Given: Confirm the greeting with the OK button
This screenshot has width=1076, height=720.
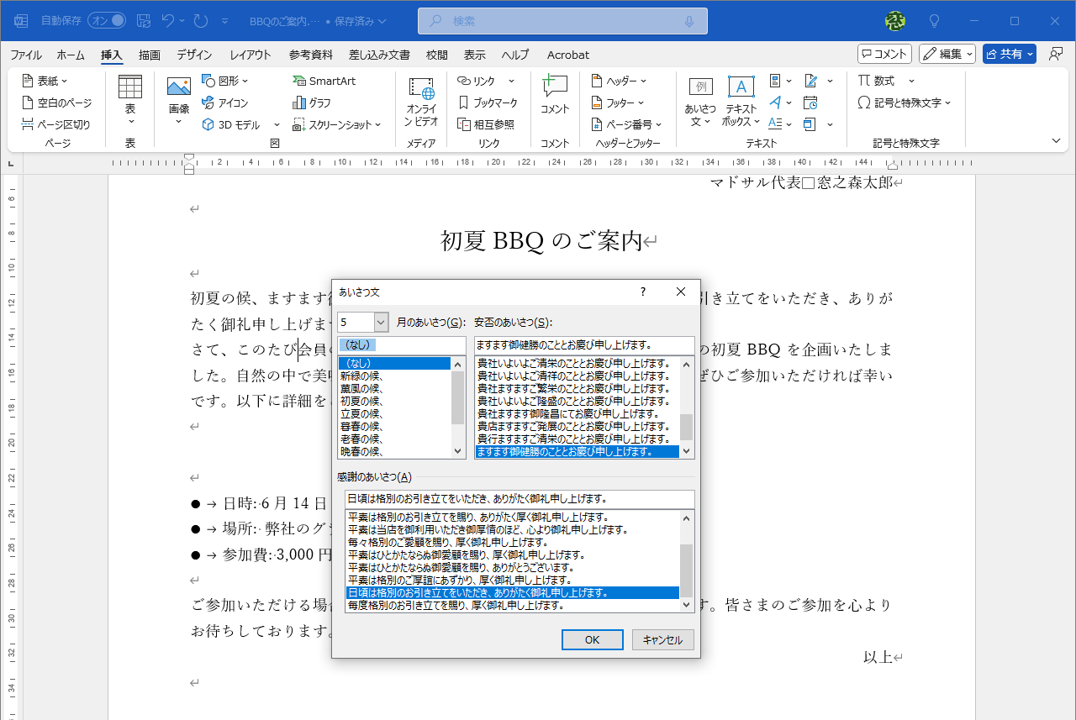Looking at the screenshot, I should 592,639.
